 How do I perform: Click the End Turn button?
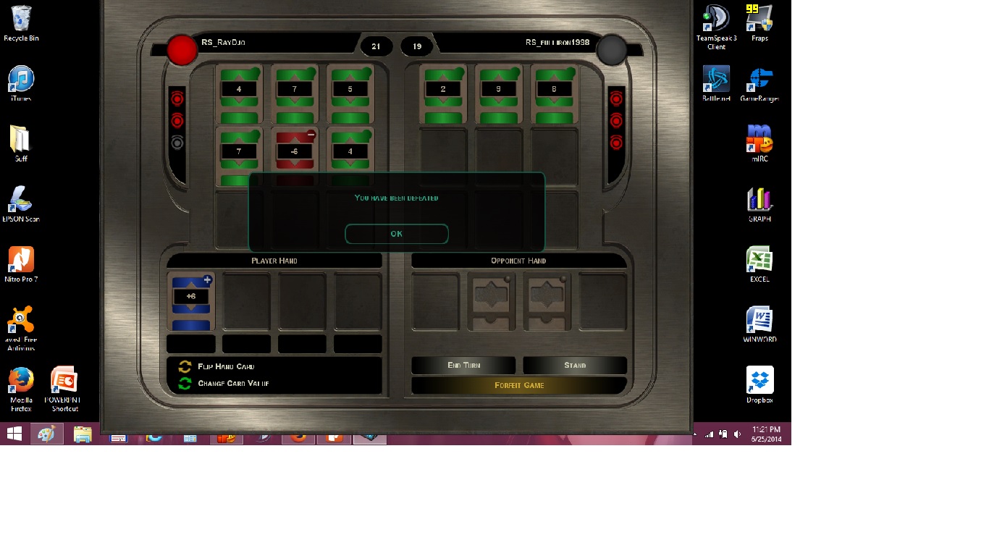463,366
